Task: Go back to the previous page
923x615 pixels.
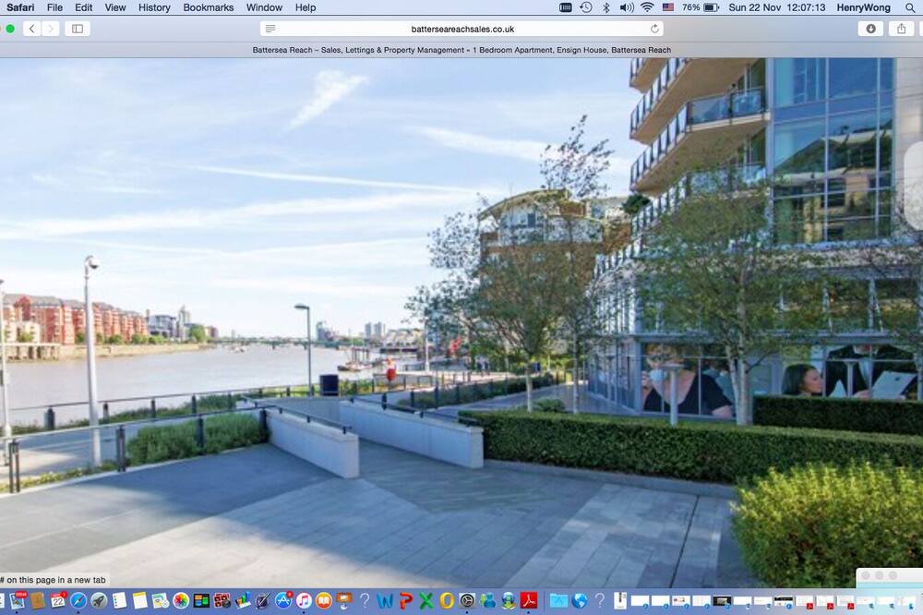Action: pyautogui.click(x=31, y=29)
